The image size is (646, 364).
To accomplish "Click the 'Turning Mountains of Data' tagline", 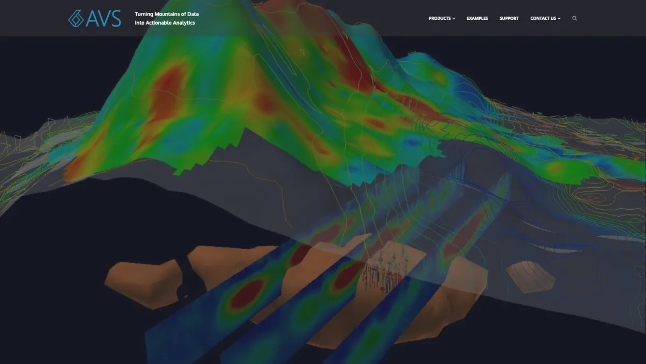I will pos(166,14).
